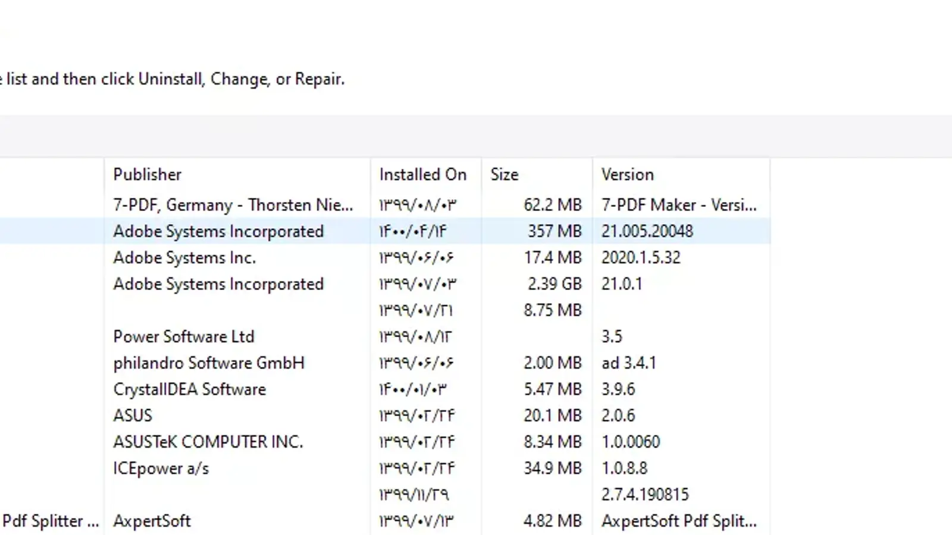The image size is (952, 535).
Task: Select the 7-PDF, Germany publisher row
Action: [233, 205]
